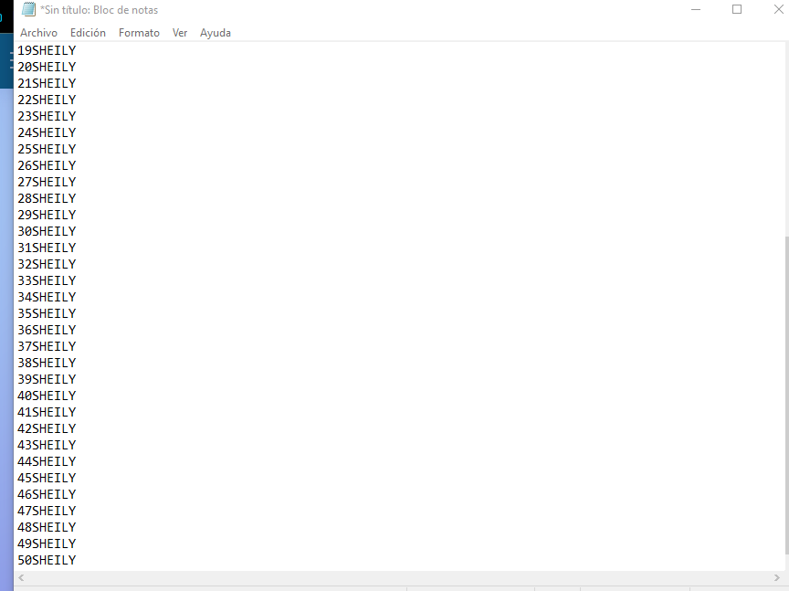Click the line 35SHEILY

point(47,313)
